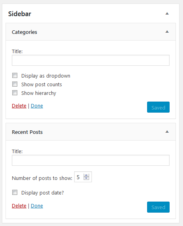Viewport: 183px width, 226px height.
Task: Click Saved button in Categories widget
Action: (158, 107)
